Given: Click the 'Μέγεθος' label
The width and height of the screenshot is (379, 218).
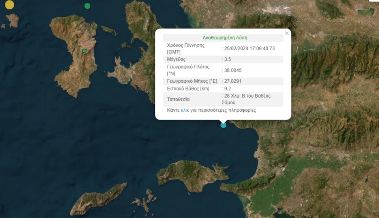Looking at the screenshot, I should tap(176, 59).
